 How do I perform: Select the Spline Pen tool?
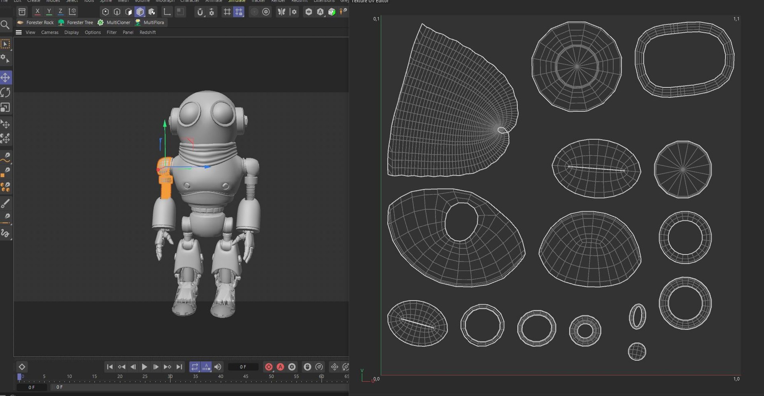6,157
